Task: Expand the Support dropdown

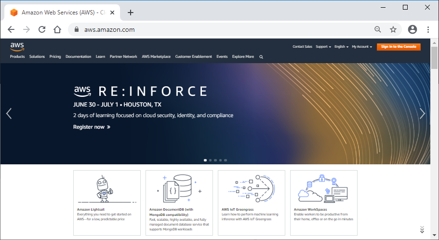Action: click(323, 47)
